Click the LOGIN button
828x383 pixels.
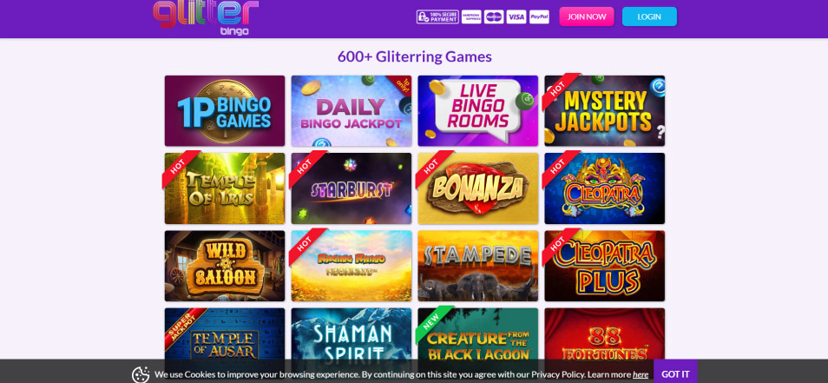(649, 17)
